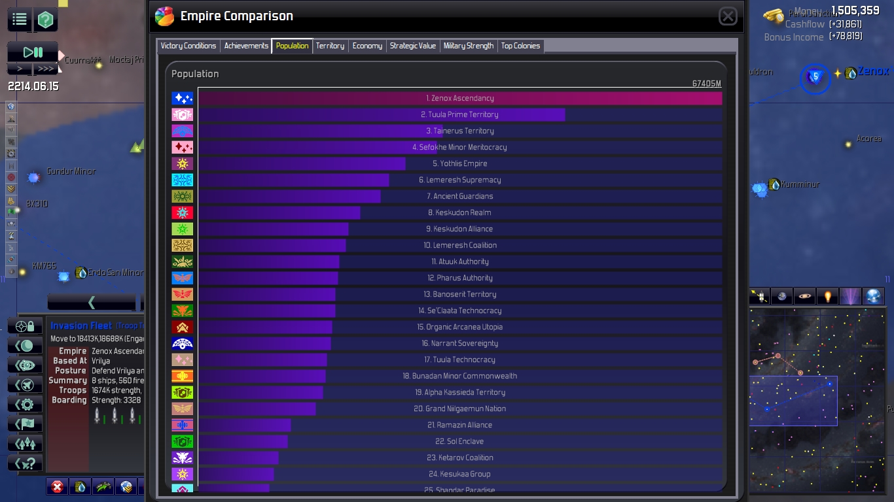The image size is (894, 502).
Task: Click the globe with chevrons order button
Action: pyautogui.click(x=126, y=486)
